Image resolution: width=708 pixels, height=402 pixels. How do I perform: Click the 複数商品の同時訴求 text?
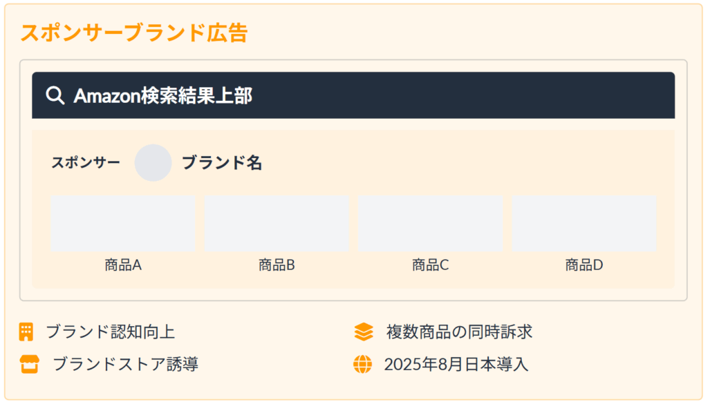tap(459, 332)
